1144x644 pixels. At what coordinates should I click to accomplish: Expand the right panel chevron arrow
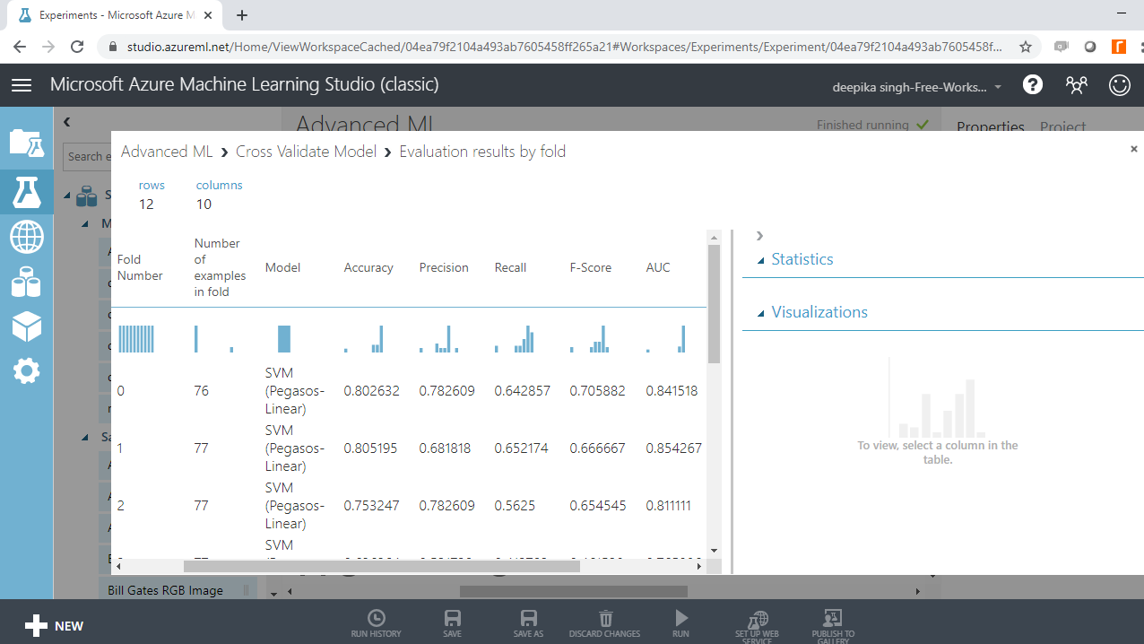point(759,236)
